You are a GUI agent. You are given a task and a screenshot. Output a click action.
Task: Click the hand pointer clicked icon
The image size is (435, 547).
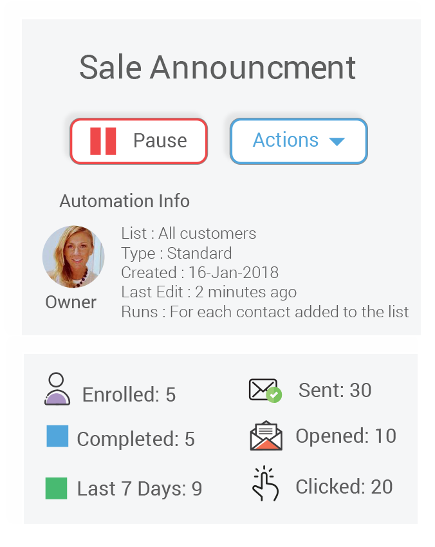(x=266, y=483)
